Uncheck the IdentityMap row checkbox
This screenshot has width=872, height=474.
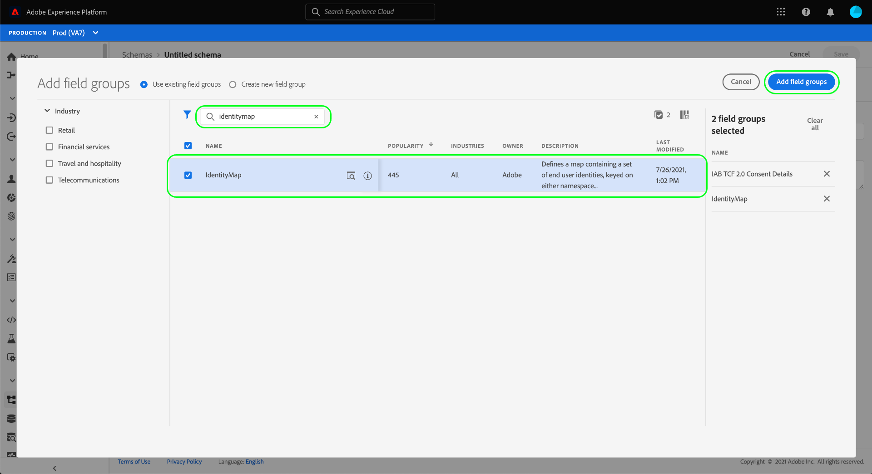point(188,175)
